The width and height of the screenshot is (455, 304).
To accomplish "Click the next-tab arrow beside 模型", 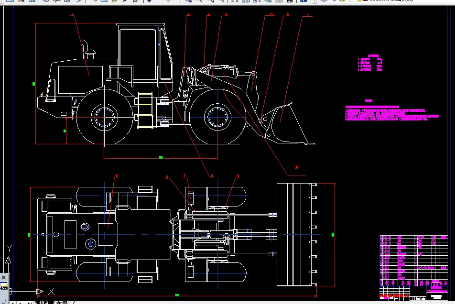I will pos(20,303).
